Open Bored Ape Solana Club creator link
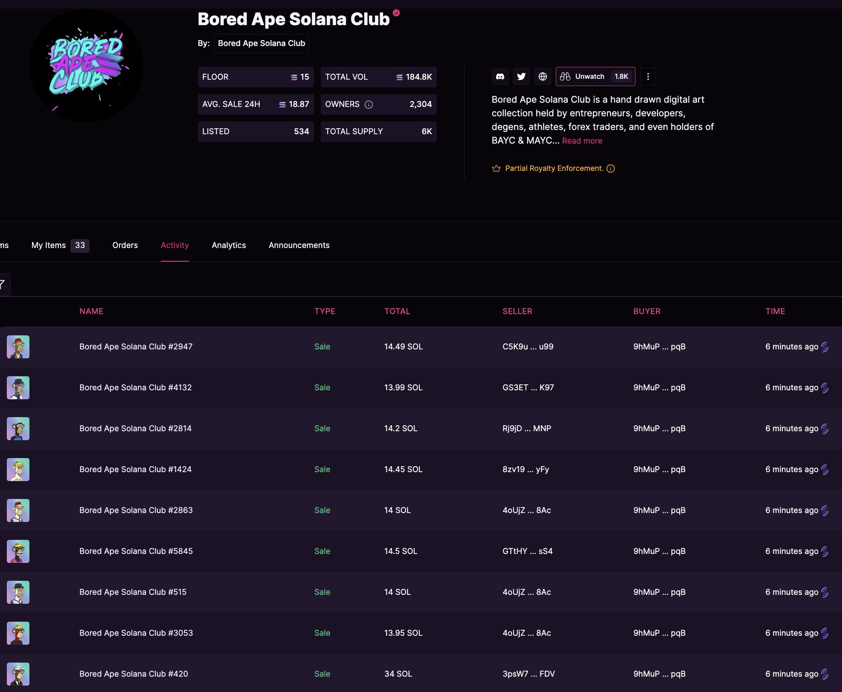 (x=261, y=43)
